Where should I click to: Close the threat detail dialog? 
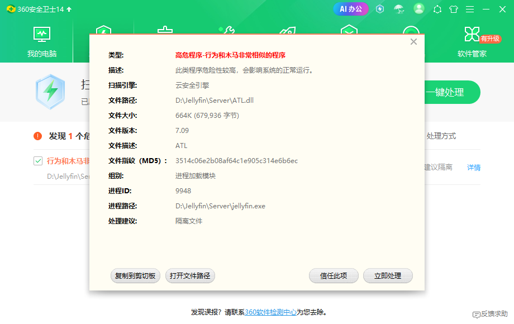coord(413,41)
